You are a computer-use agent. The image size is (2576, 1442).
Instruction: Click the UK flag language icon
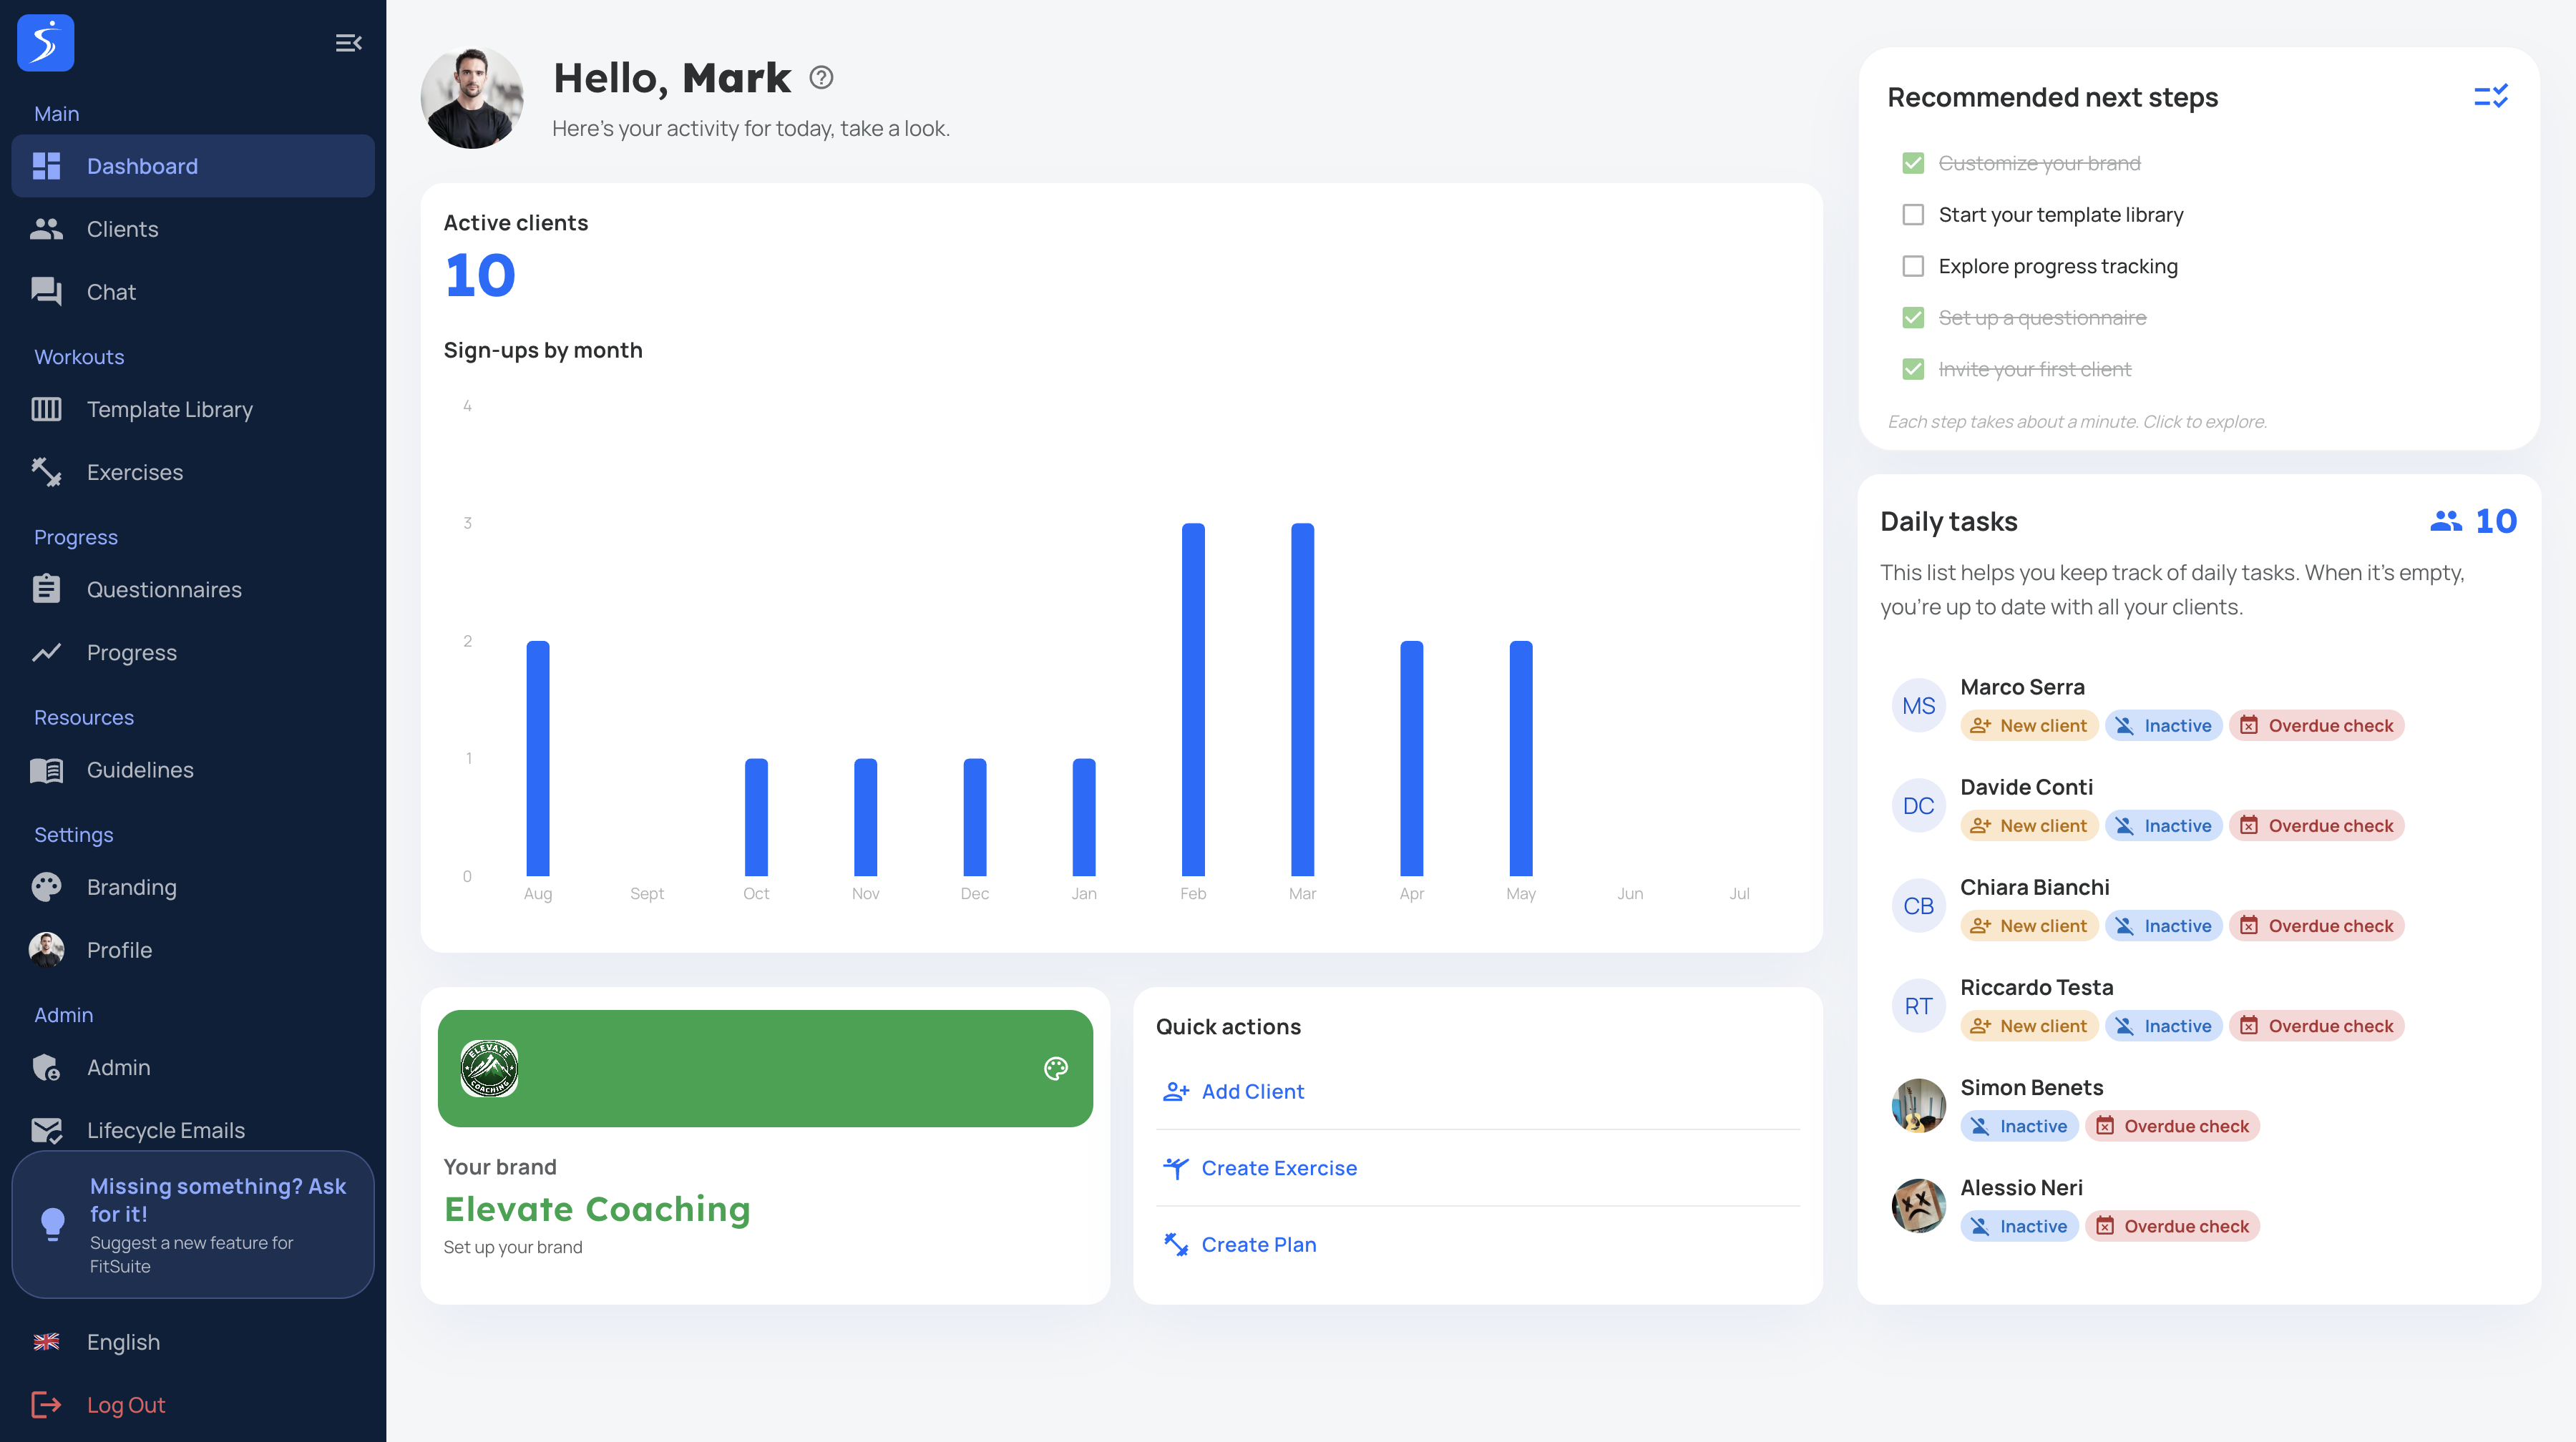tap(46, 1342)
